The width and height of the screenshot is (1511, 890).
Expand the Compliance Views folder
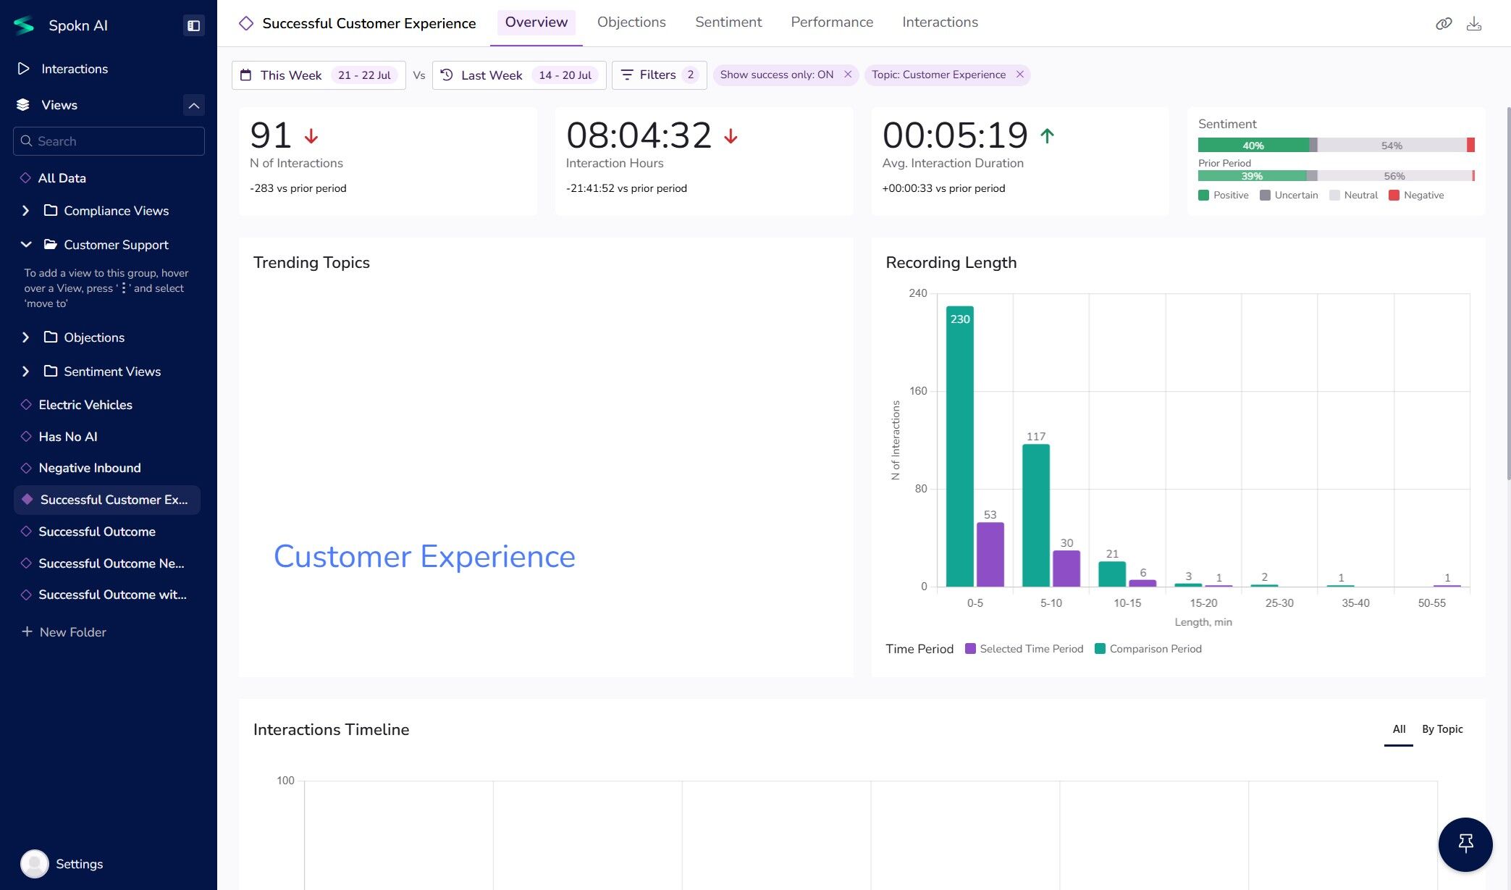pyautogui.click(x=26, y=211)
